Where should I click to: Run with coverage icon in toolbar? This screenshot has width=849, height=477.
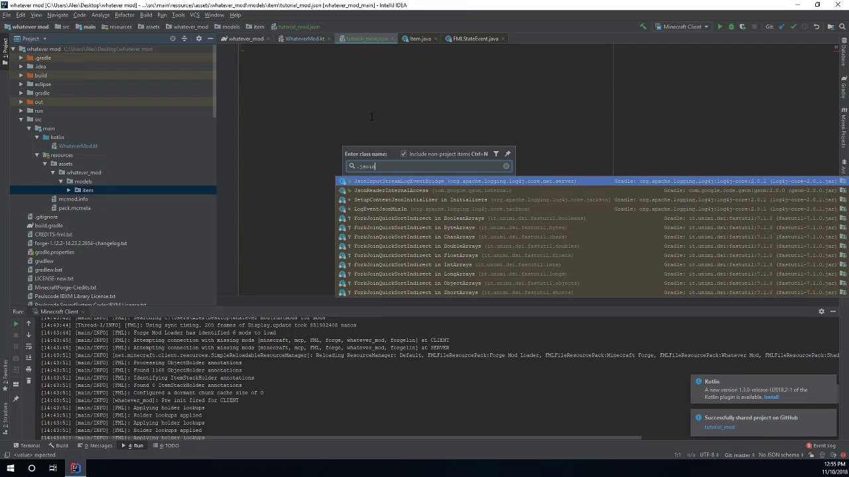(x=742, y=26)
